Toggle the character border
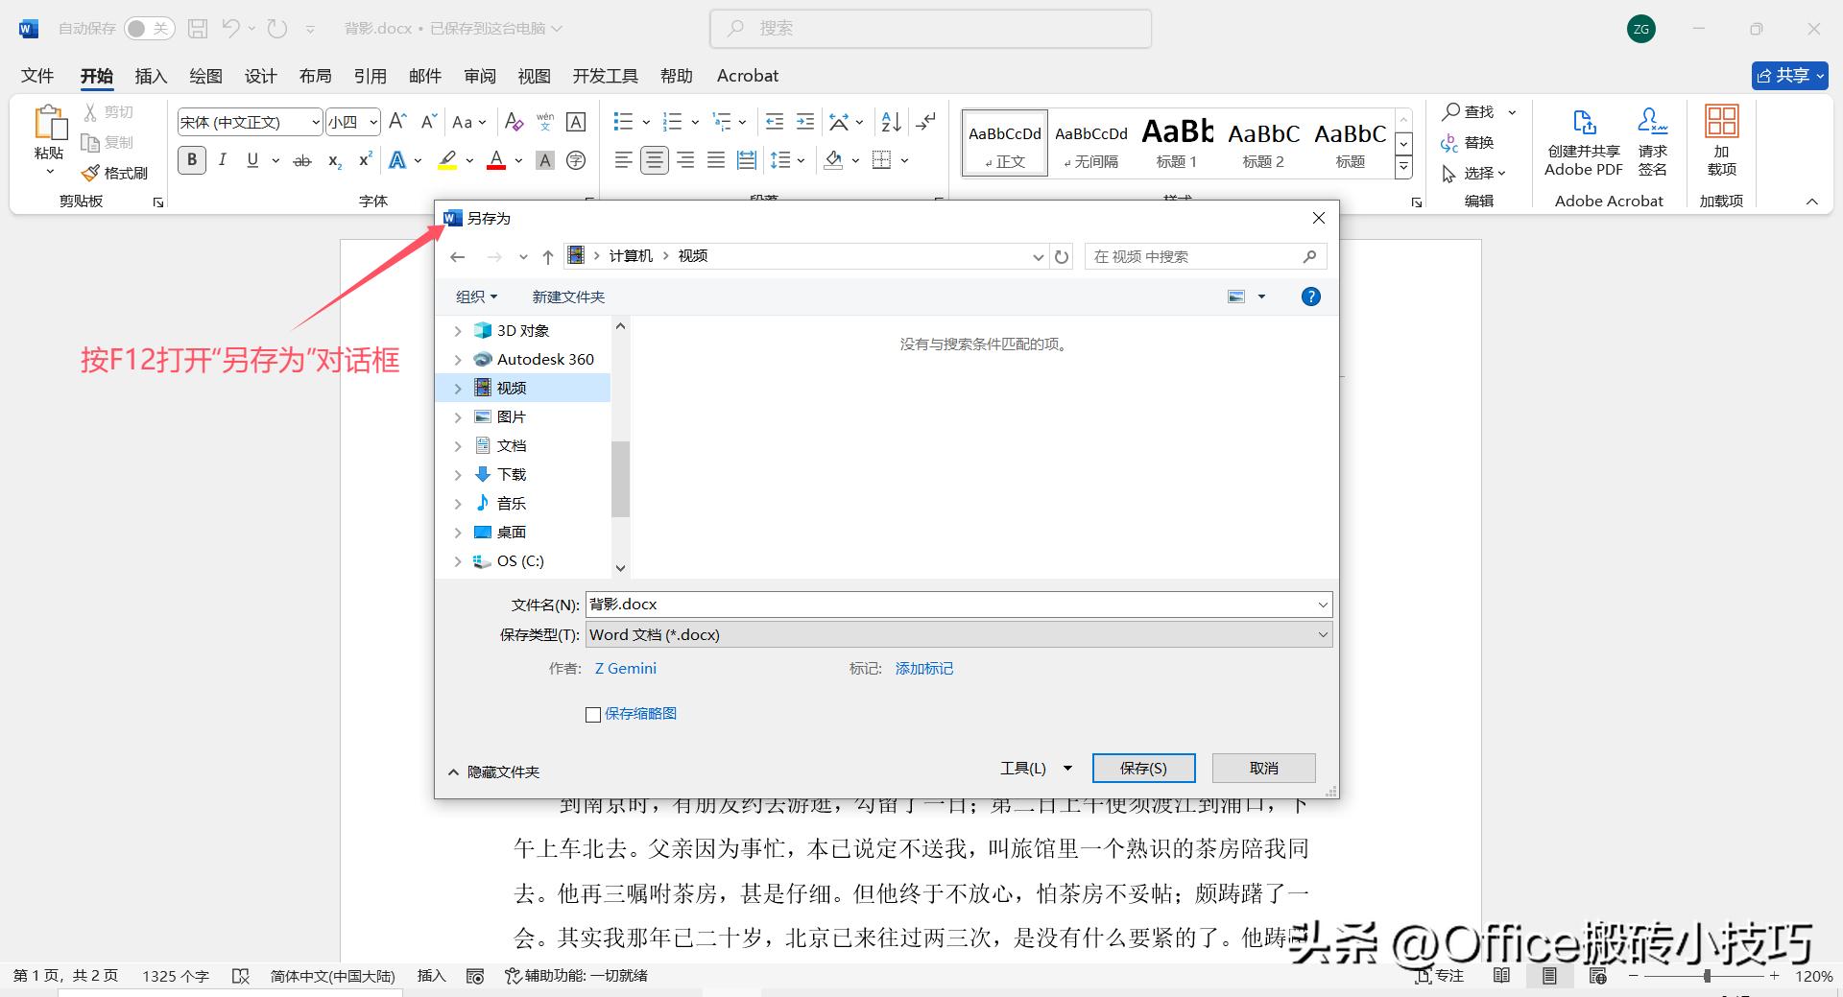This screenshot has height=997, width=1843. click(x=576, y=122)
